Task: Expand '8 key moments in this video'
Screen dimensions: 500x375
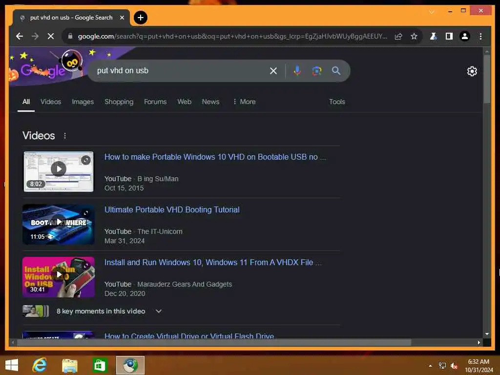Action: [x=159, y=311]
